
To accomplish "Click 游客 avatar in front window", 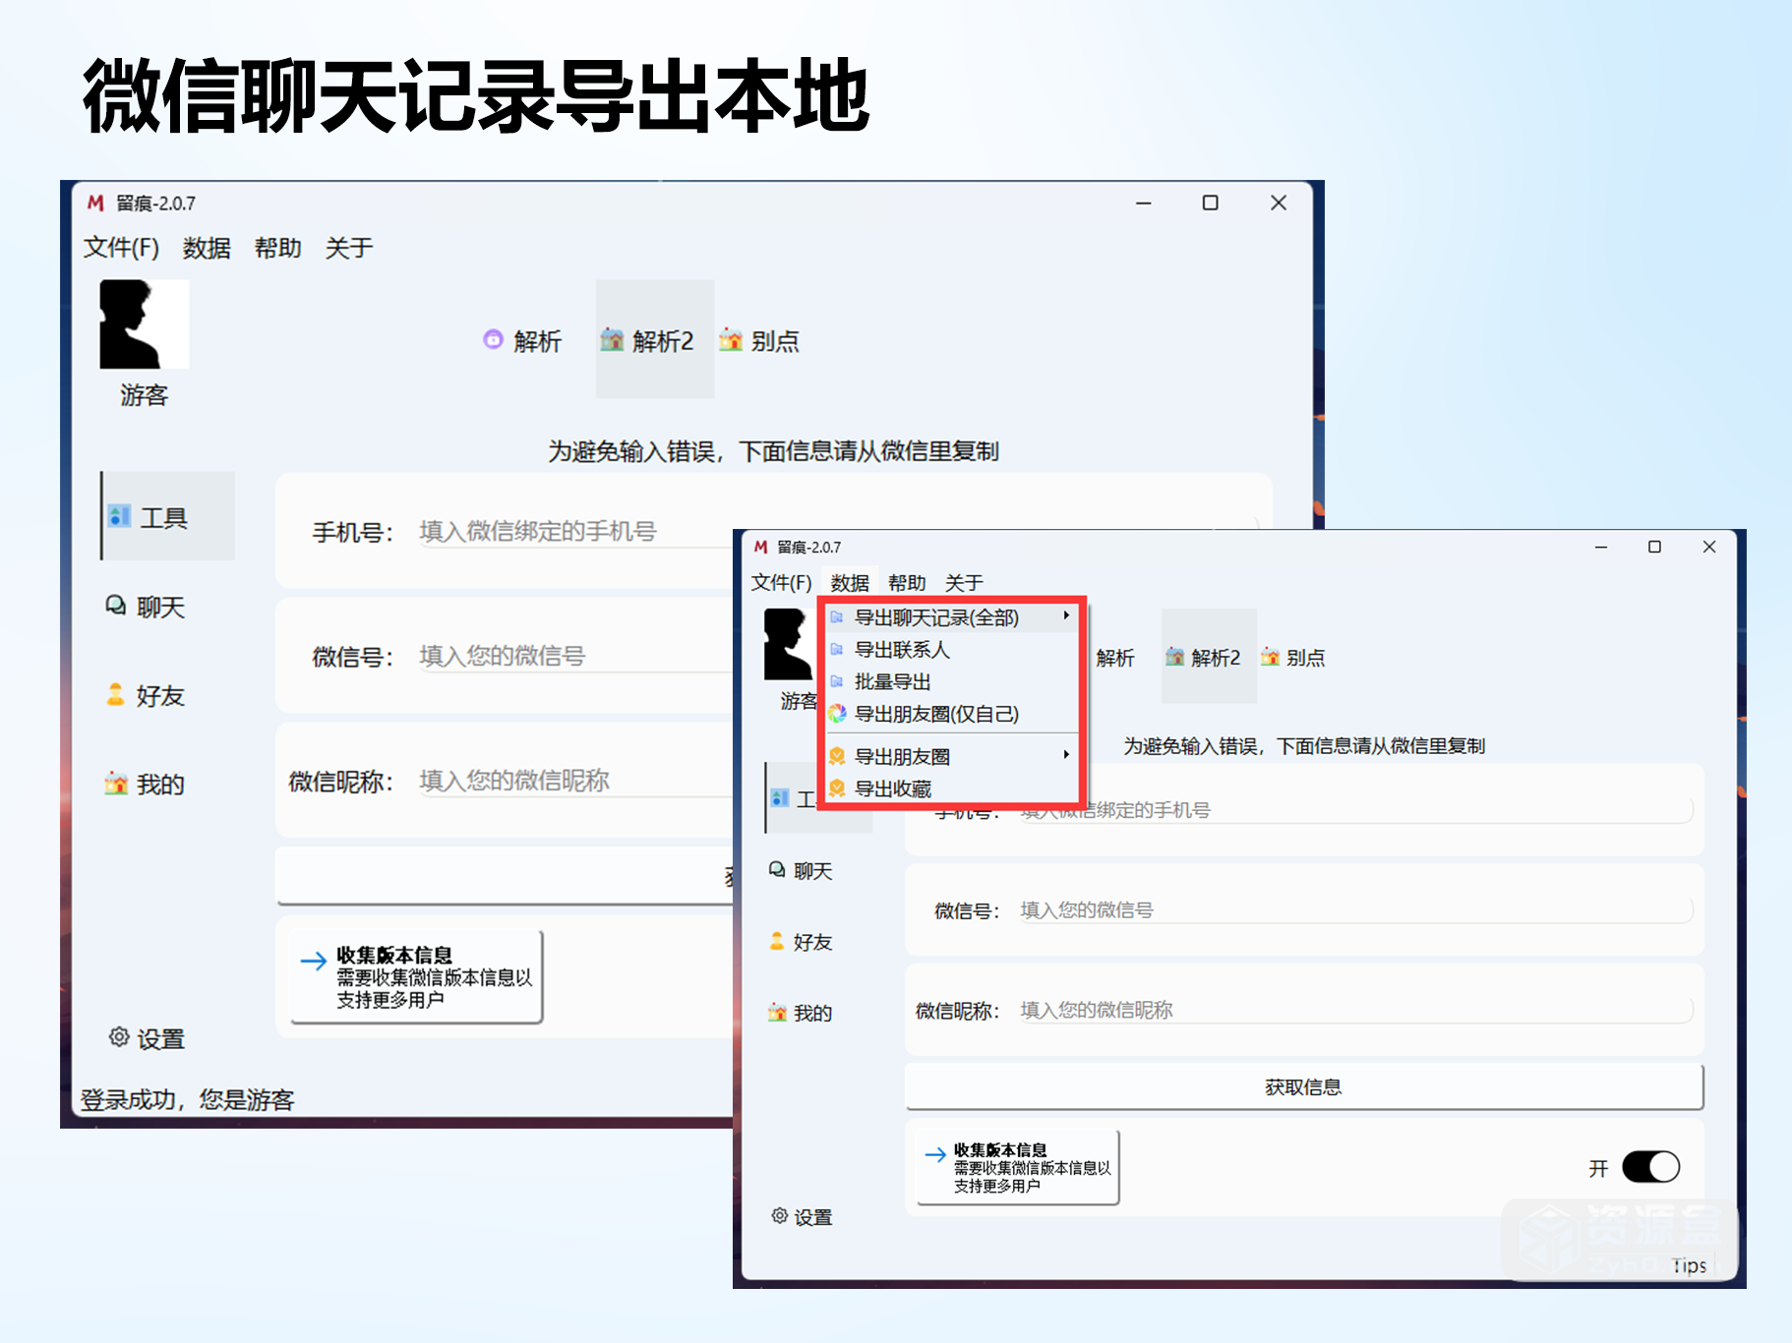I will (x=787, y=644).
